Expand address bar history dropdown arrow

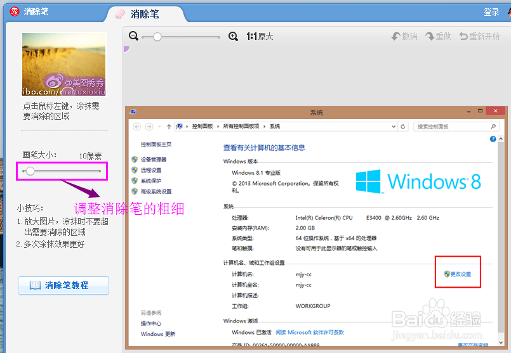[394, 127]
